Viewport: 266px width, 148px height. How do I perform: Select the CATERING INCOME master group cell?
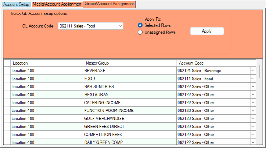[130, 102]
